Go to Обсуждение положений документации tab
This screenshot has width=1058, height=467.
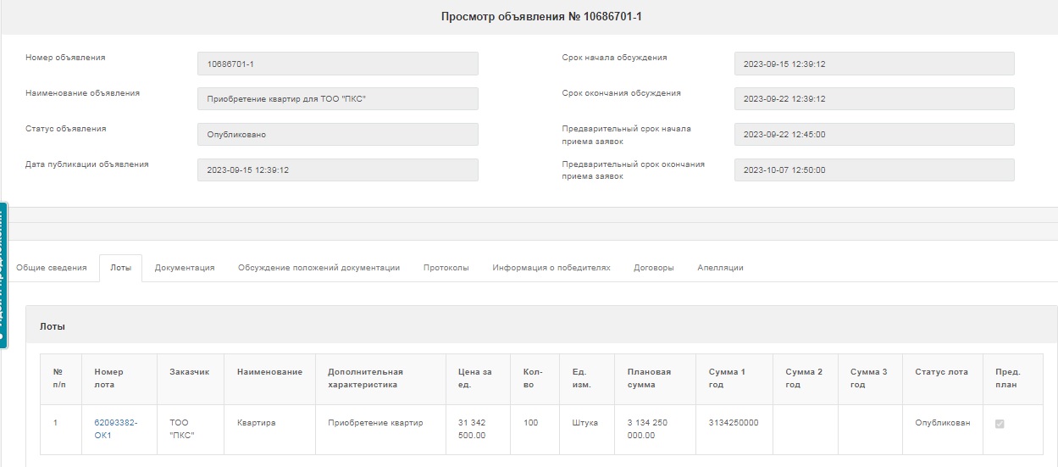click(x=319, y=268)
